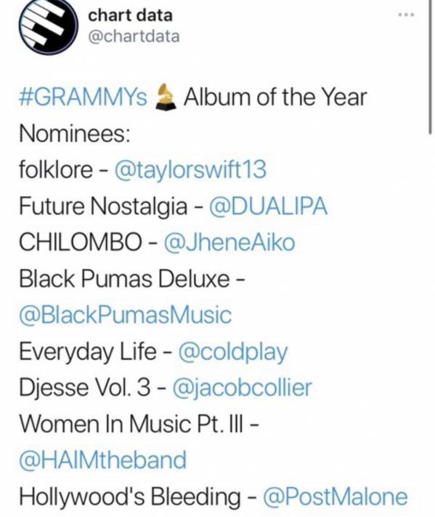Open the @taylorswift13 mention

190,170
